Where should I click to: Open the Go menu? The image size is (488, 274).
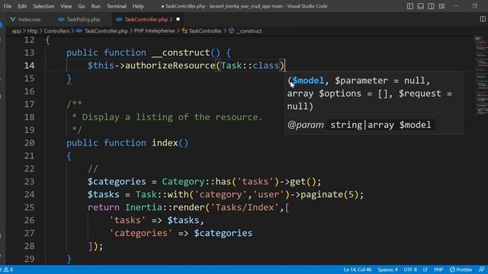click(82, 6)
